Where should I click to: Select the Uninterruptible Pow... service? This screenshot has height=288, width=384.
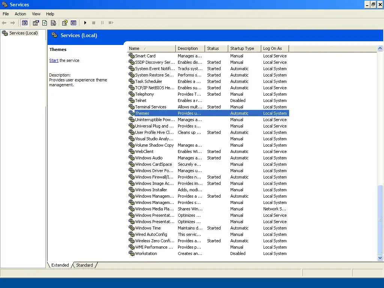click(x=208, y=120)
